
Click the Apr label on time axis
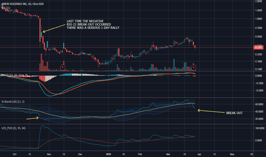199,154
